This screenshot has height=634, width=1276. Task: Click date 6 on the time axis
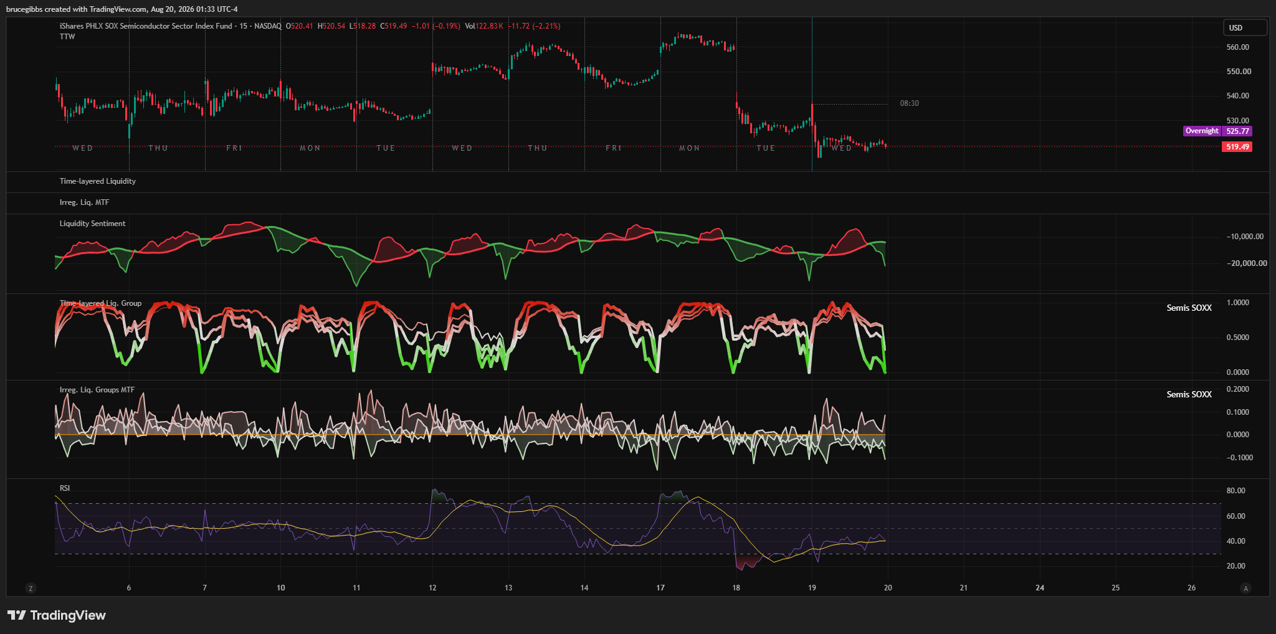(x=129, y=588)
